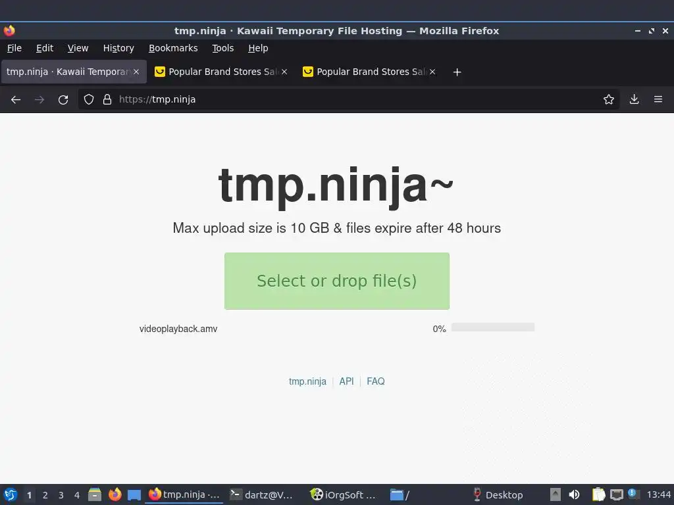Open the Help menu
674x505 pixels.
point(258,48)
